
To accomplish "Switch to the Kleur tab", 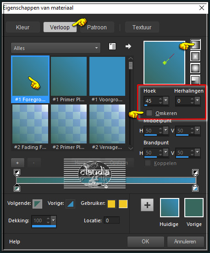I will coord(23,27).
